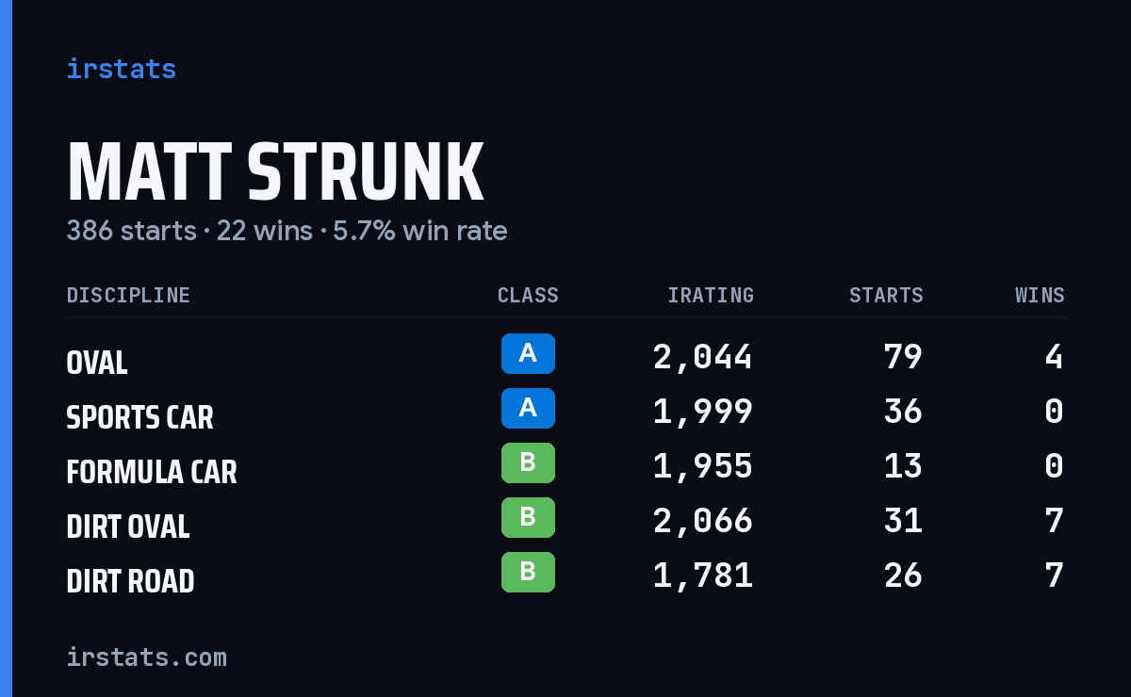
Task: Click the Oval class A badge
Action: pos(528,353)
